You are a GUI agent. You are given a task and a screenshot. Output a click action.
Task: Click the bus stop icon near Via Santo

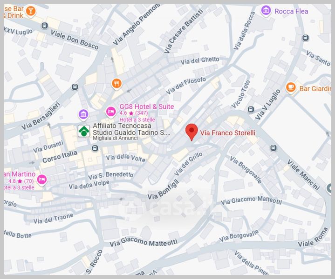click(x=306, y=38)
